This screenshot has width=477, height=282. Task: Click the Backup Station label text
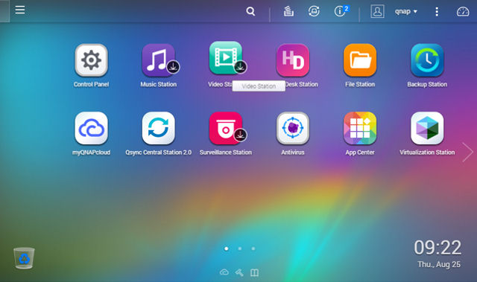(x=427, y=84)
